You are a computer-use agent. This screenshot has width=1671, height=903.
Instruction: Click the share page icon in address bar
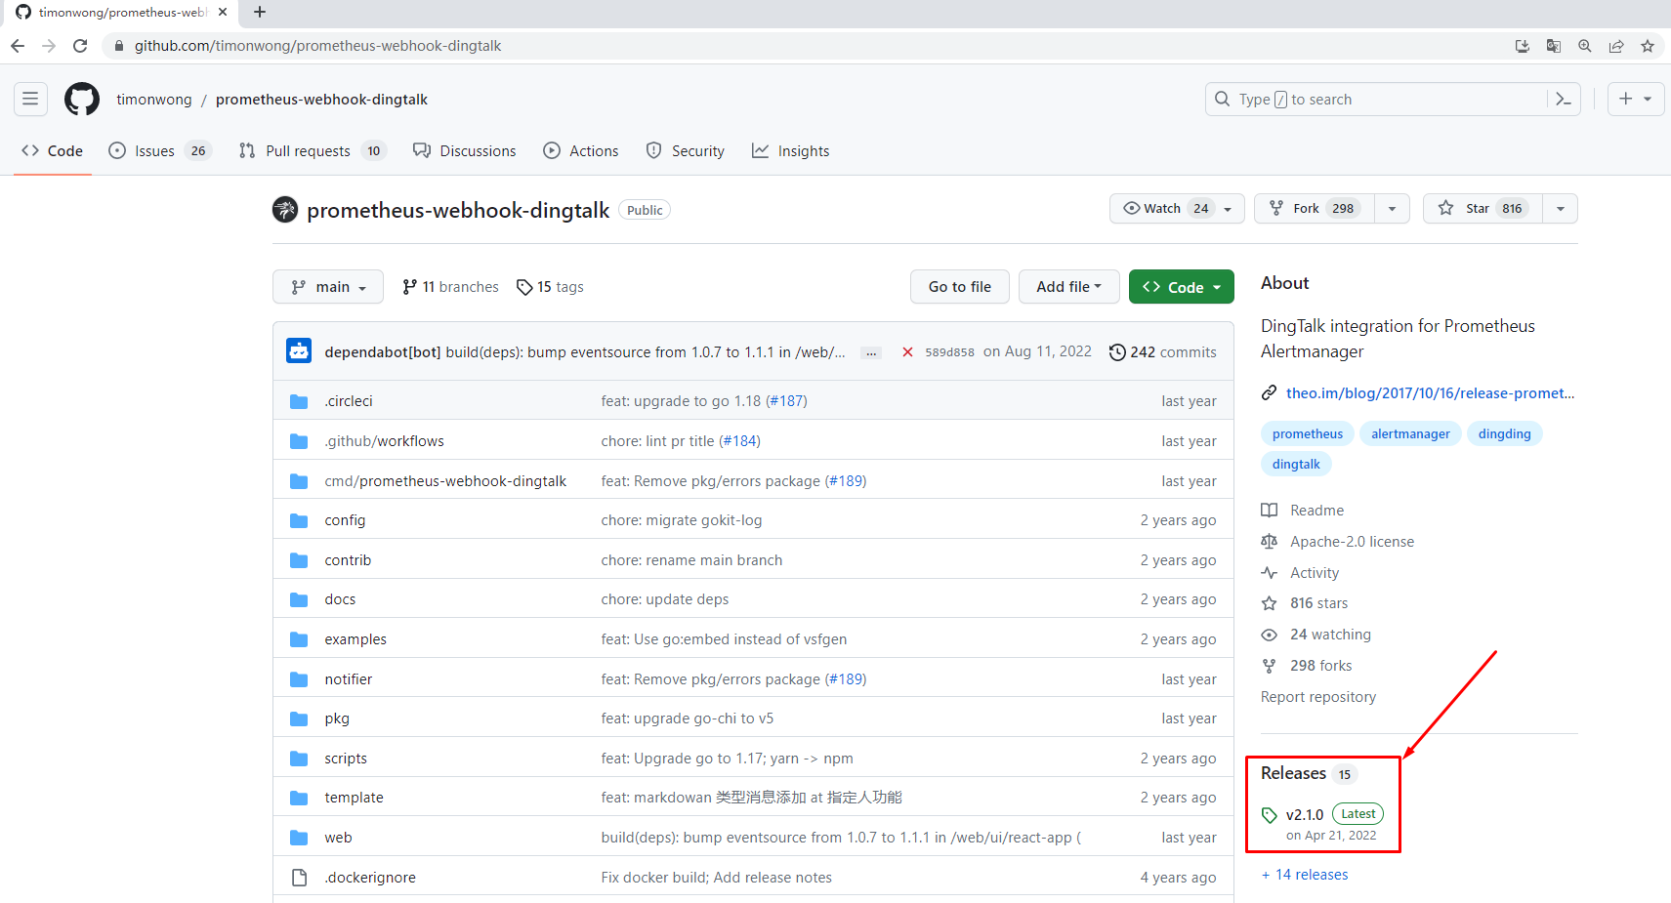coord(1616,46)
